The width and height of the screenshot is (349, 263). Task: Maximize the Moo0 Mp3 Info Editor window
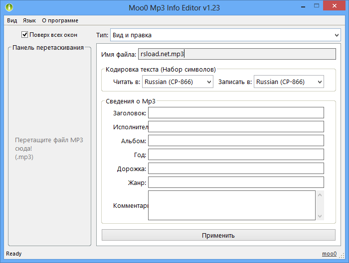click(x=317, y=6)
